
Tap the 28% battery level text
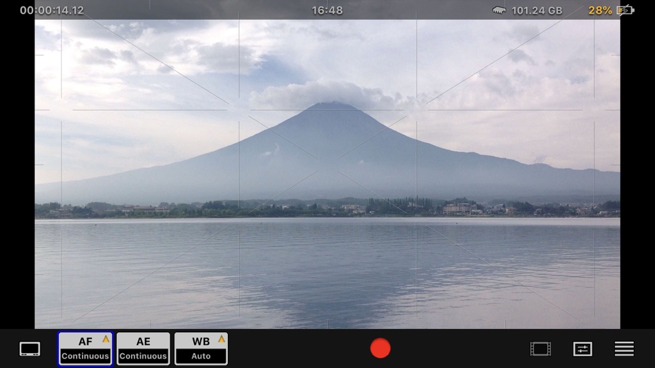point(600,10)
